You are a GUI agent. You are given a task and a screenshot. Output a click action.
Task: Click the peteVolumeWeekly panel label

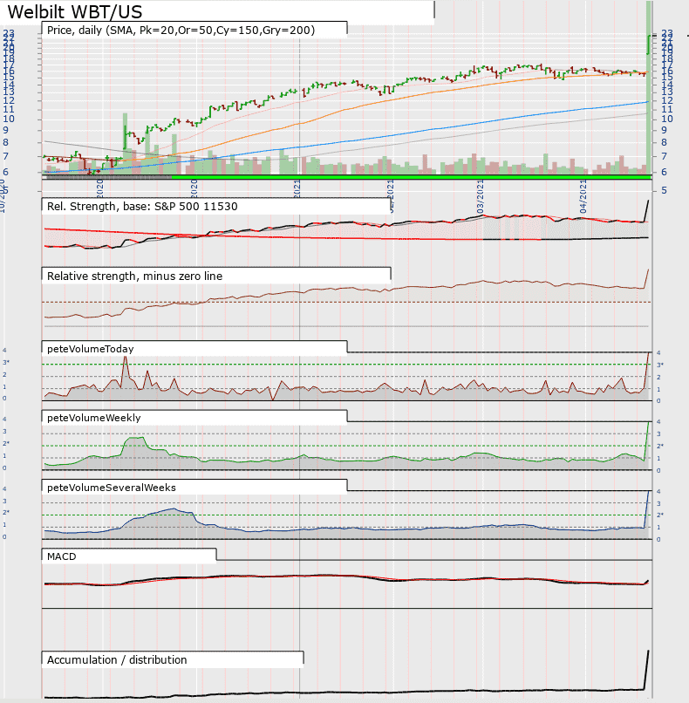click(x=93, y=418)
